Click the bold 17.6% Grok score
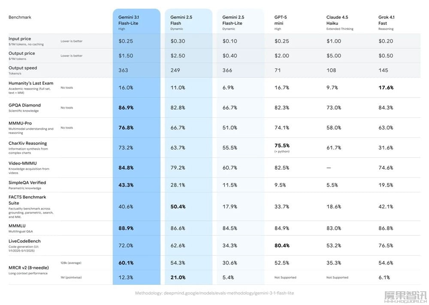 point(386,87)
